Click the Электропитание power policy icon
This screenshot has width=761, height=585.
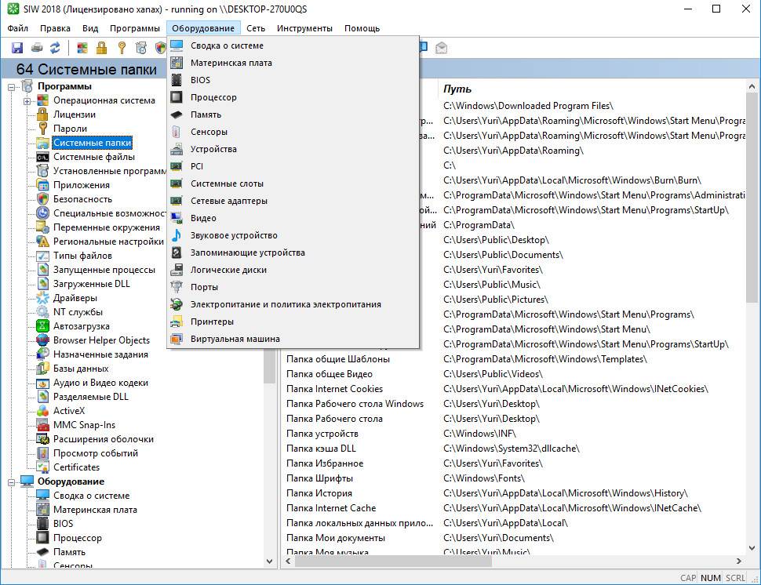(x=177, y=304)
